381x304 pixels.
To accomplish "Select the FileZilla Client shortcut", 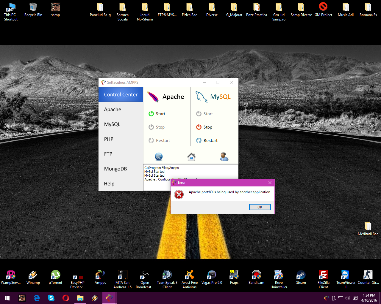I will (x=324, y=280).
